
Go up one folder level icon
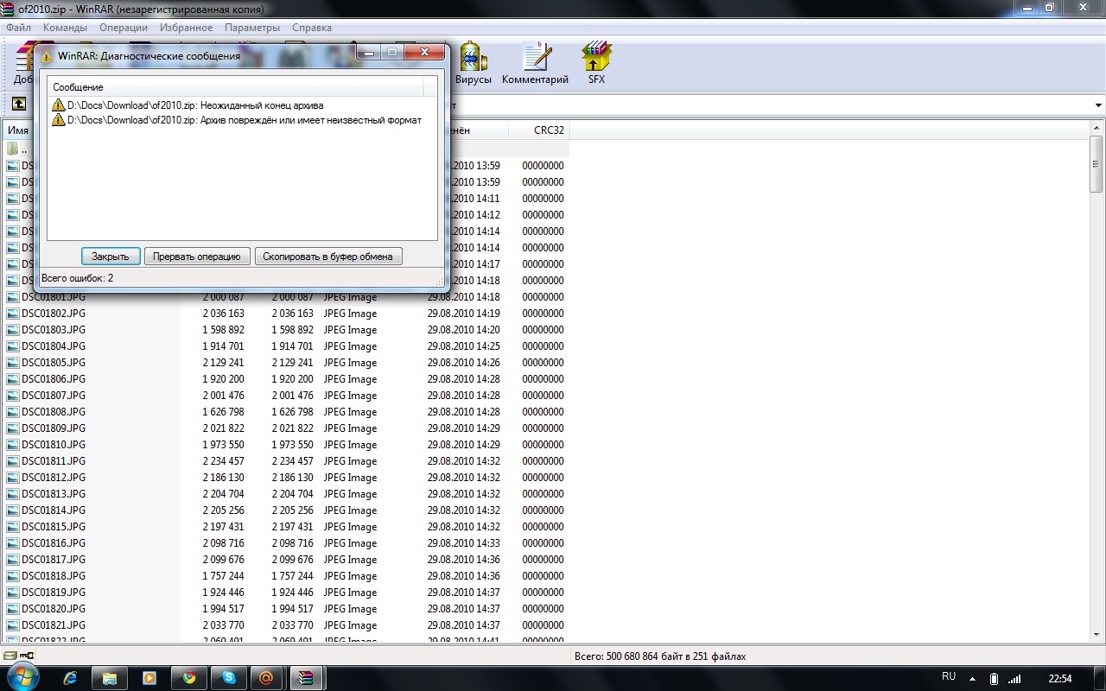[x=18, y=105]
